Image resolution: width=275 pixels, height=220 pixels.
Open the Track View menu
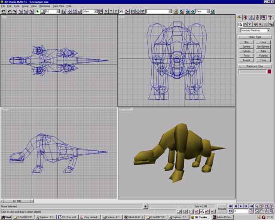tap(58, 6)
